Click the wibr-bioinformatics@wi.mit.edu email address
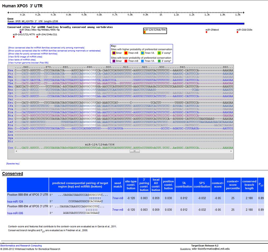 [211, 249]
